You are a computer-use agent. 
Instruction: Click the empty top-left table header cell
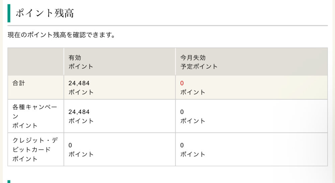pos(36,62)
